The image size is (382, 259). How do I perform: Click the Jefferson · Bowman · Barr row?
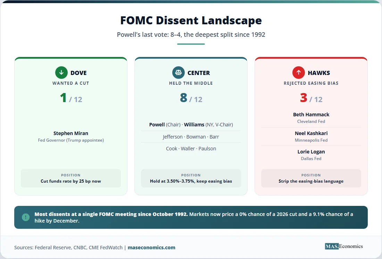pos(191,137)
